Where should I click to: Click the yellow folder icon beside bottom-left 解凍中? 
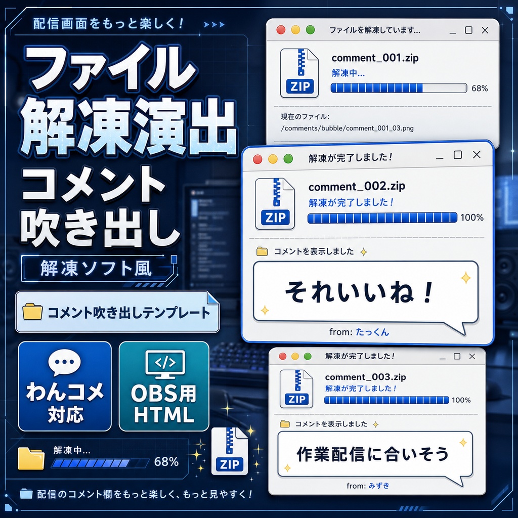click(31, 458)
